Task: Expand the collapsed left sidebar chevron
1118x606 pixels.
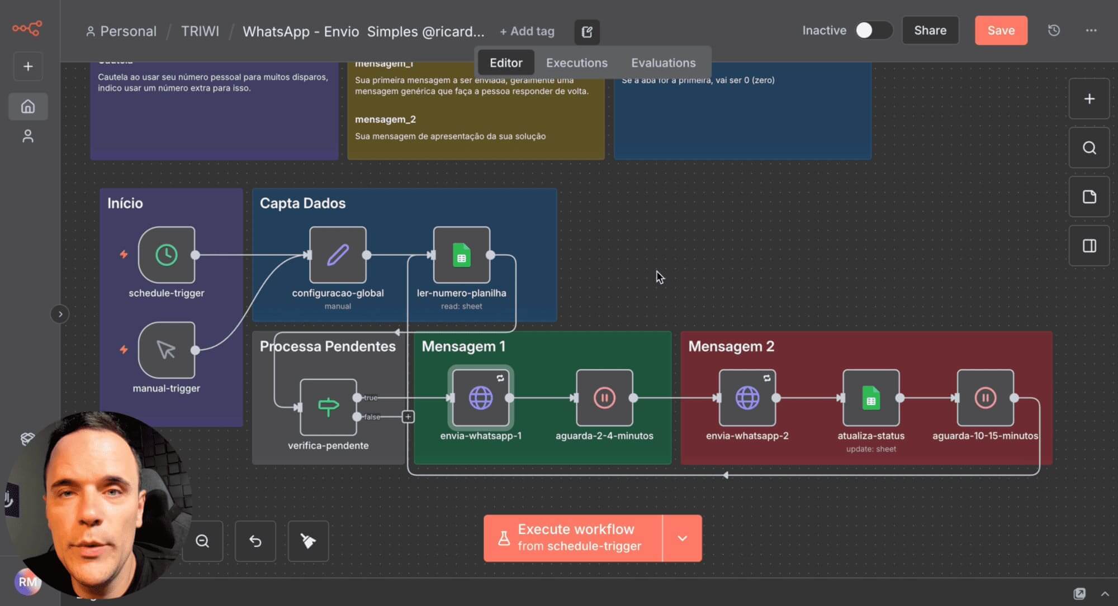Action: (x=60, y=314)
